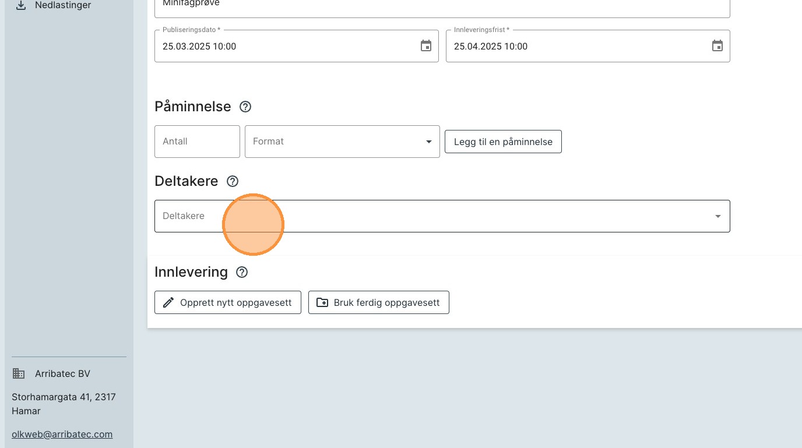802x448 pixels.
Task: Click the arrow on the Deltakere combo box
Action: (x=717, y=216)
